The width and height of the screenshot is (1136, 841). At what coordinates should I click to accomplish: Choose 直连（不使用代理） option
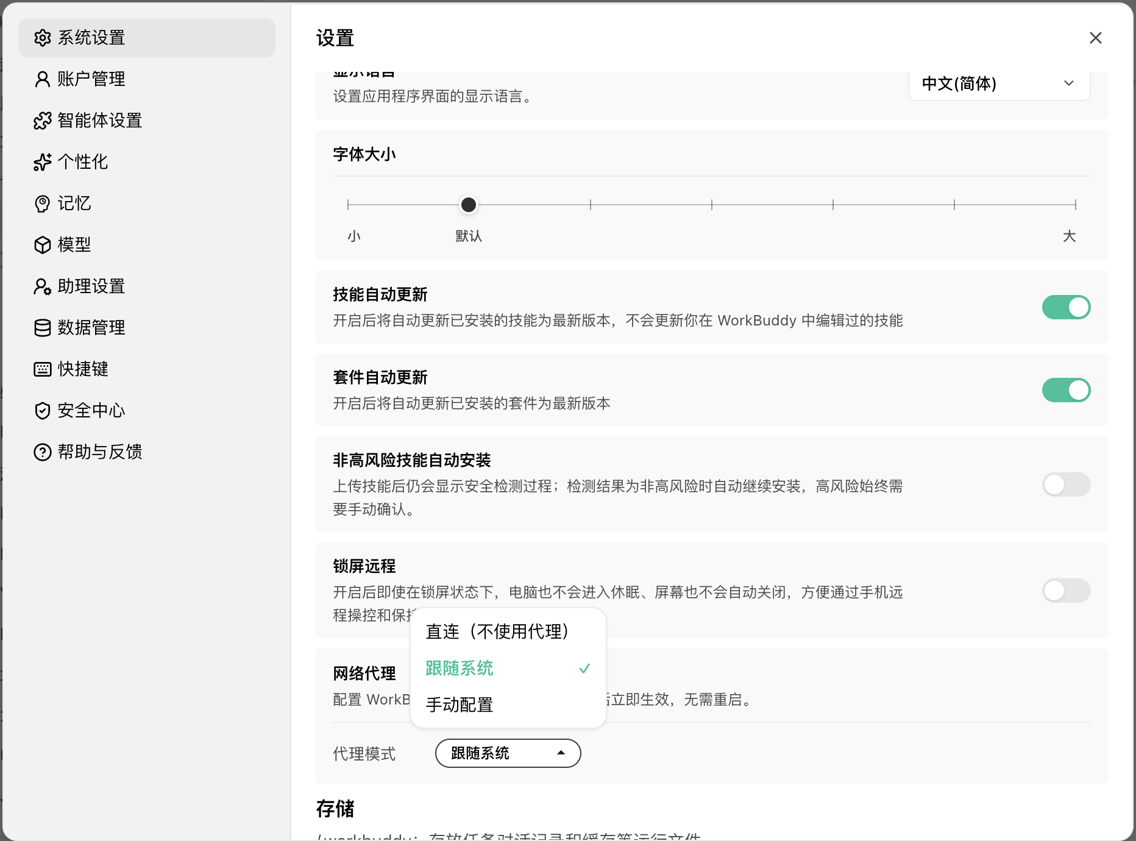coord(508,632)
